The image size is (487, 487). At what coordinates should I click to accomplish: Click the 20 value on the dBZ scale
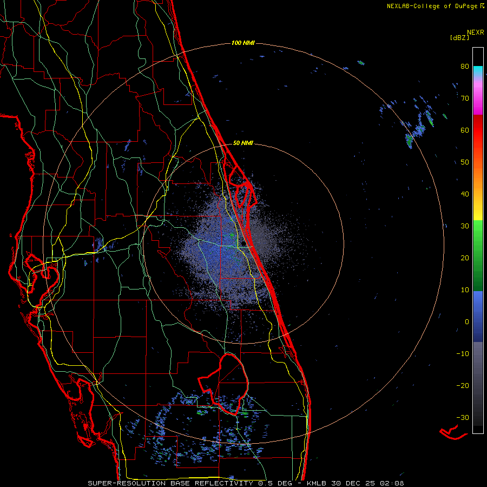click(x=465, y=258)
